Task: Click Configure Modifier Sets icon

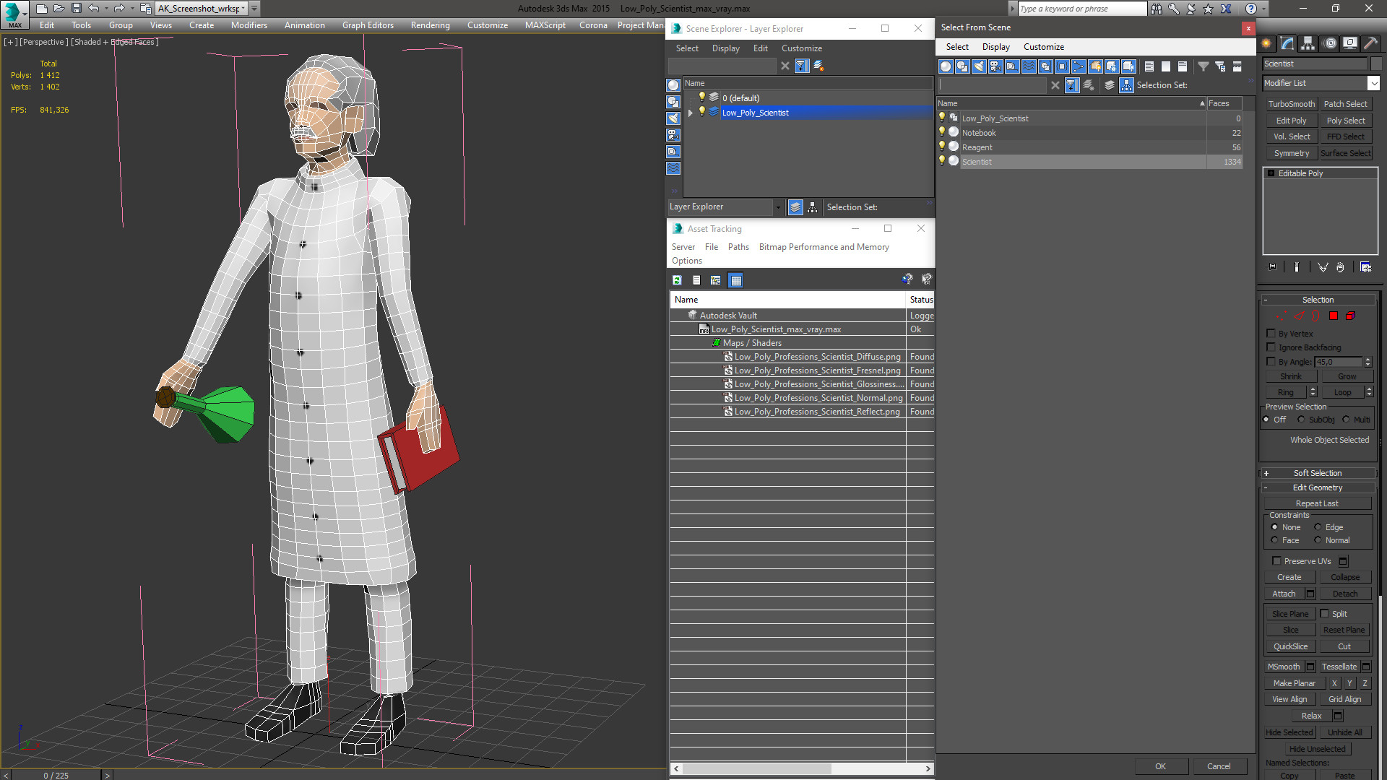Action: (x=1365, y=267)
